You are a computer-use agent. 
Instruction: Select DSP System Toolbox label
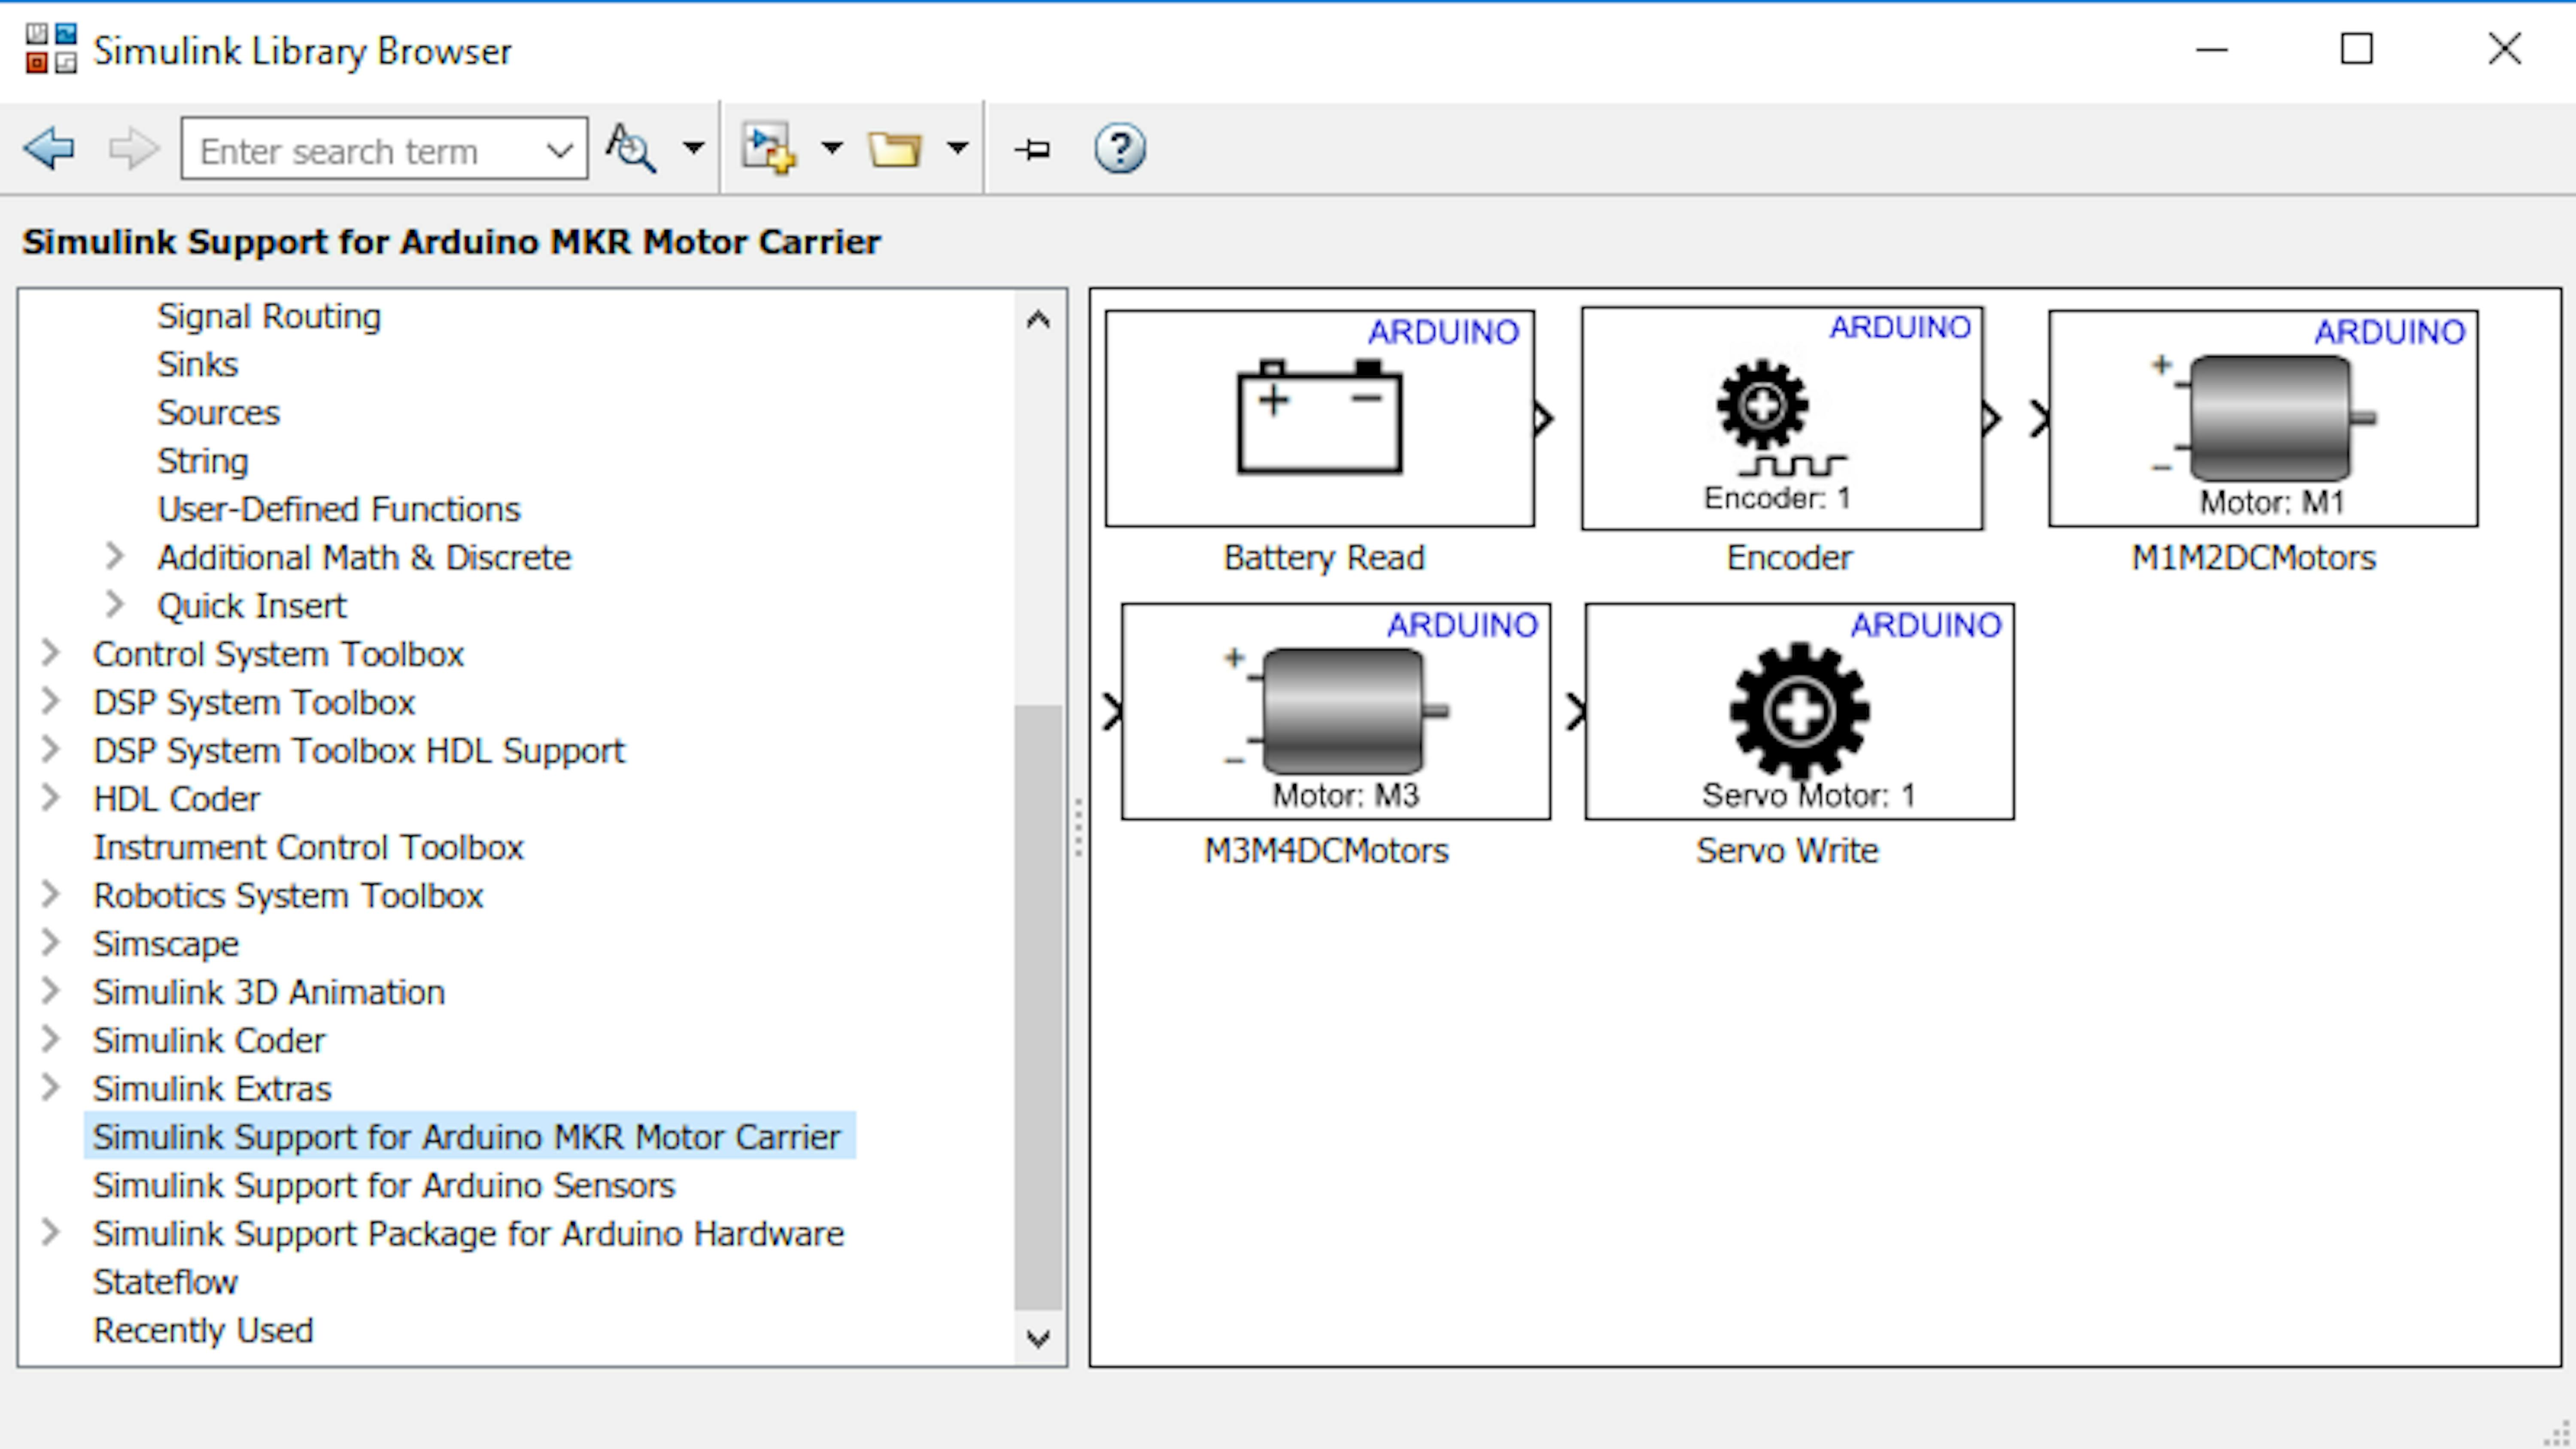(254, 702)
